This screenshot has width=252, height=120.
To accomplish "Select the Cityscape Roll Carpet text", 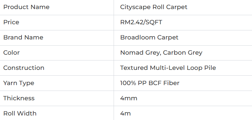I will tap(154, 7).
